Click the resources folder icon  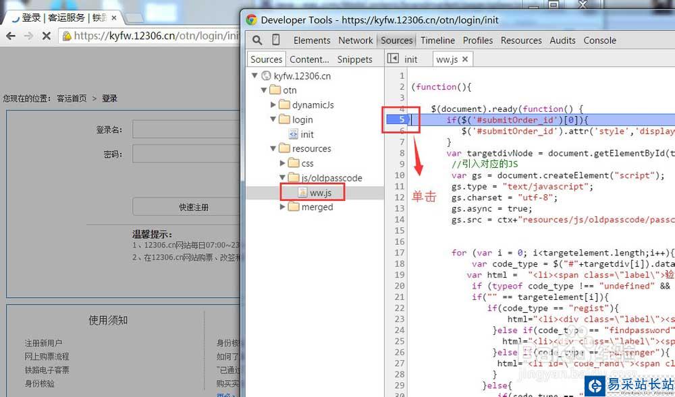(284, 149)
